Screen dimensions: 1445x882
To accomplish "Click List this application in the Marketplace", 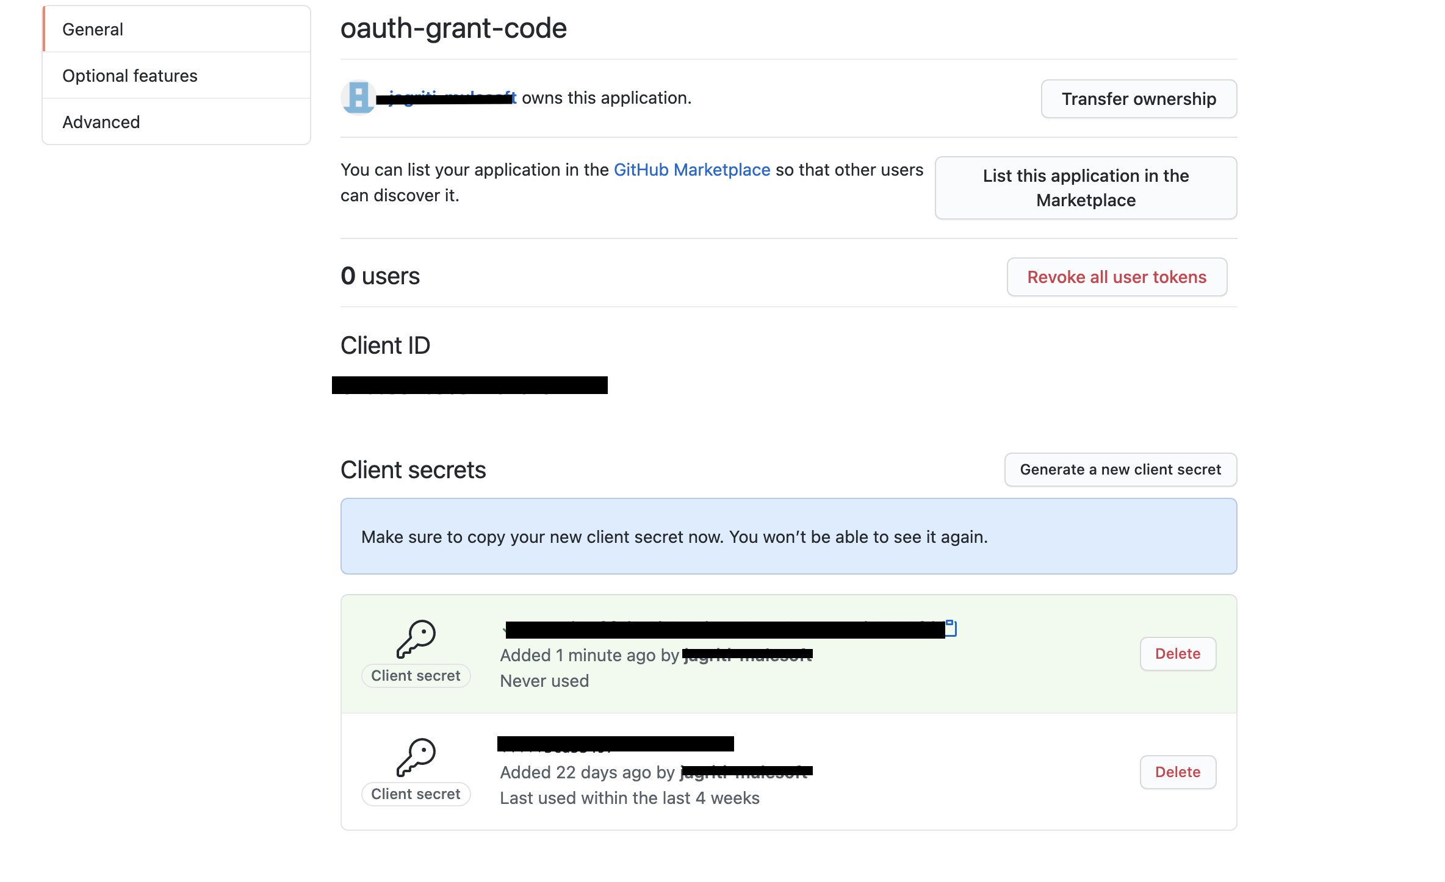I will tap(1085, 188).
